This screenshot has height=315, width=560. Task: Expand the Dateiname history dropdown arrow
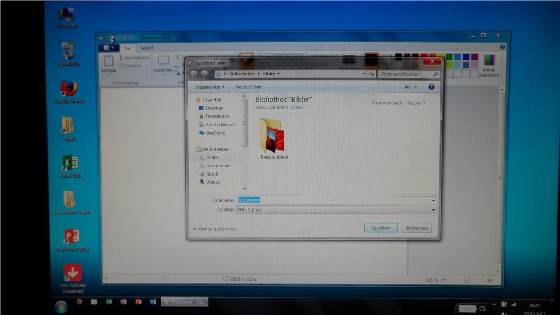[x=433, y=200]
